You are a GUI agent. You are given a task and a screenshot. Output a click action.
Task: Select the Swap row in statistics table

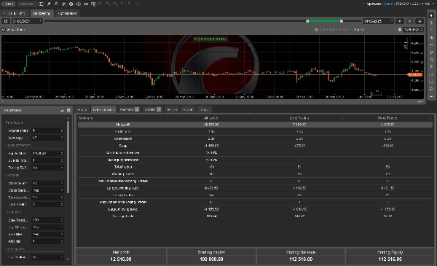[x=255, y=146]
